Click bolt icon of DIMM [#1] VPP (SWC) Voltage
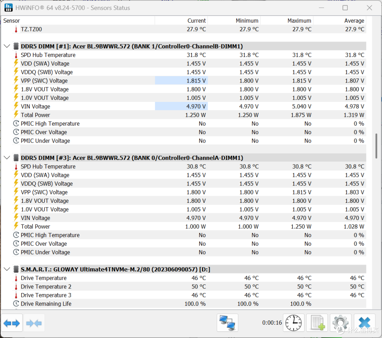 pos(16,80)
